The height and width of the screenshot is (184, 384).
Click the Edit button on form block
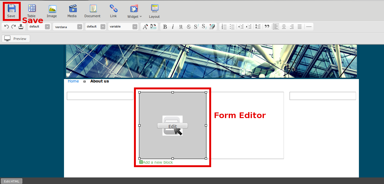172,126
